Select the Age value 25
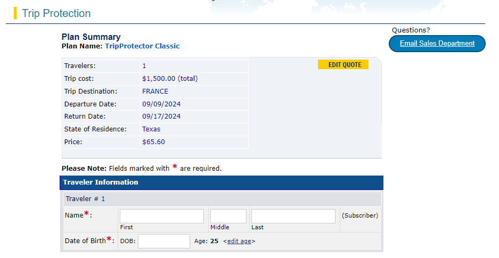 (214, 241)
